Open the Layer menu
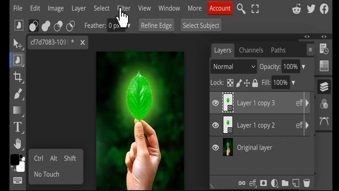This screenshot has width=339, height=191. [79, 8]
